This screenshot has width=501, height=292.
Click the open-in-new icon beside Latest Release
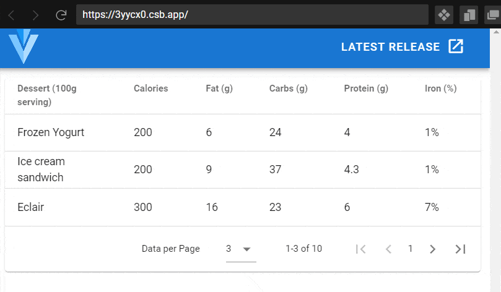coord(456,47)
